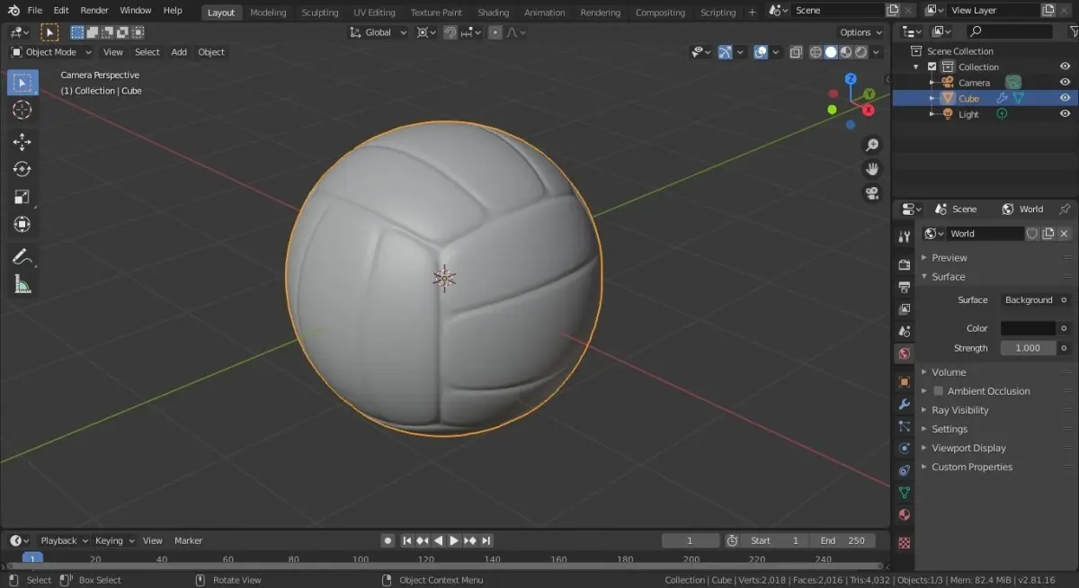This screenshot has width=1079, height=588.
Task: Open the Global orientation dropdown
Action: [x=378, y=32]
